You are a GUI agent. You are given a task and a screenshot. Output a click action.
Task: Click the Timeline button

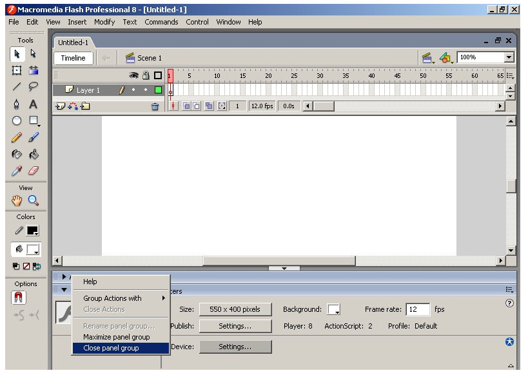73,58
